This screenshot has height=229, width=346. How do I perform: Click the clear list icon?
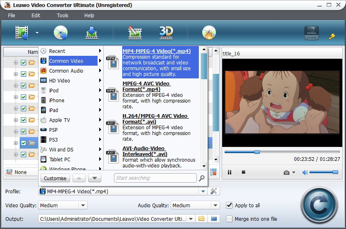coord(213,172)
